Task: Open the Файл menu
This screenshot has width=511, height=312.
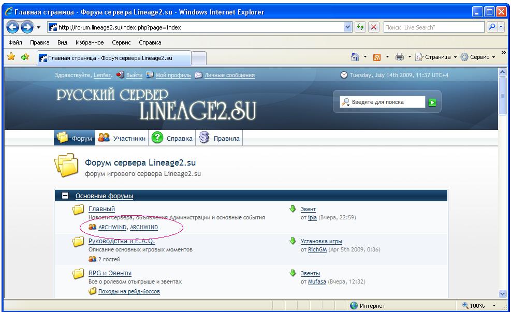Action: click(15, 42)
